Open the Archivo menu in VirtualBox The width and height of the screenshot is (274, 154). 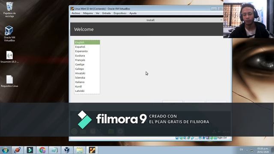(x=76, y=13)
